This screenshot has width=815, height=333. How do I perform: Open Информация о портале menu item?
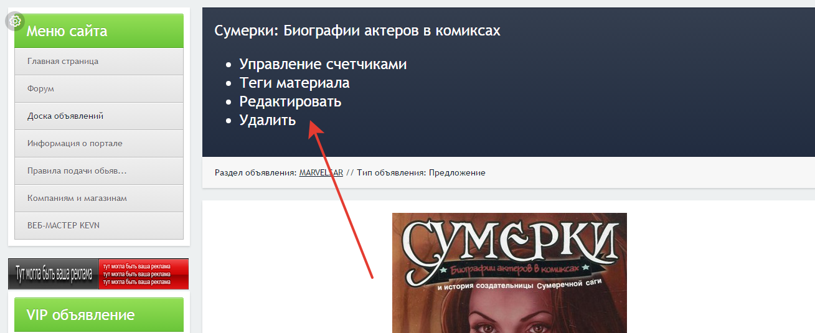pos(99,144)
